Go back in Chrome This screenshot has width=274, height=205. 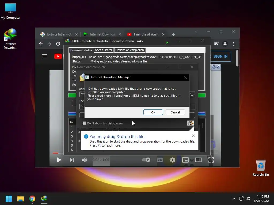[41, 44]
